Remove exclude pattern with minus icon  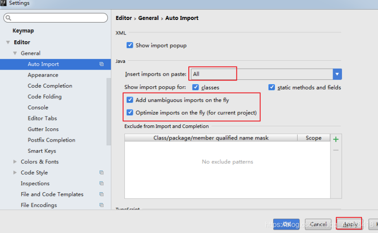click(x=336, y=150)
